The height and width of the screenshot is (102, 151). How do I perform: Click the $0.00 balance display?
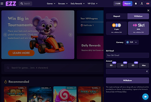pyautogui.click(x=117, y=4)
